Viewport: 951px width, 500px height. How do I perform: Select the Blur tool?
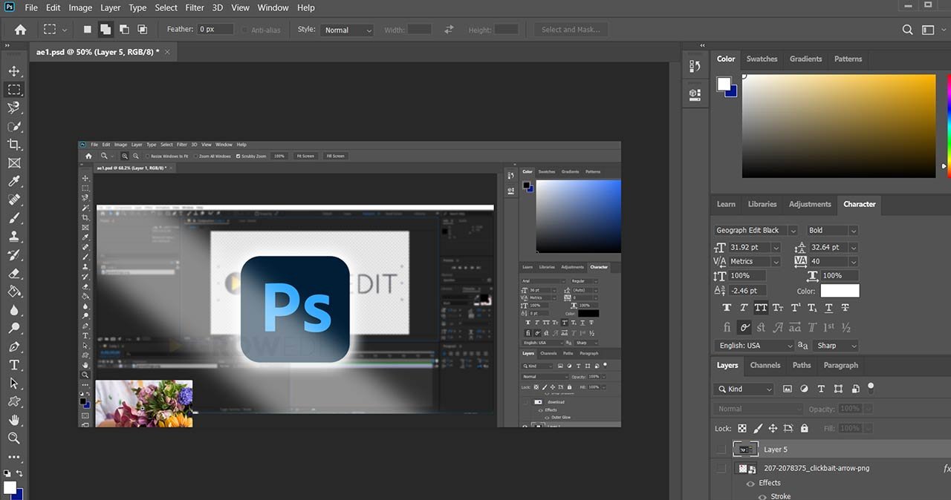tap(14, 310)
